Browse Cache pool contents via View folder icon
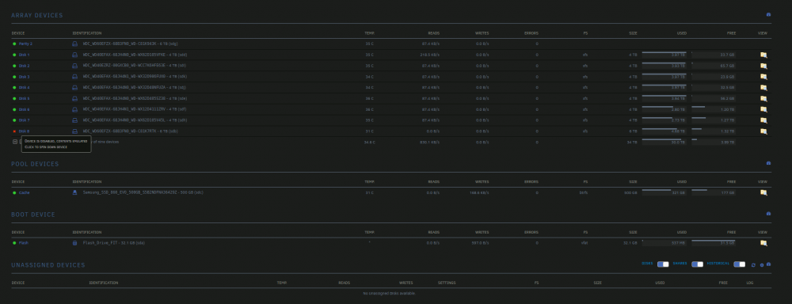The height and width of the screenshot is (304, 792). click(x=763, y=192)
